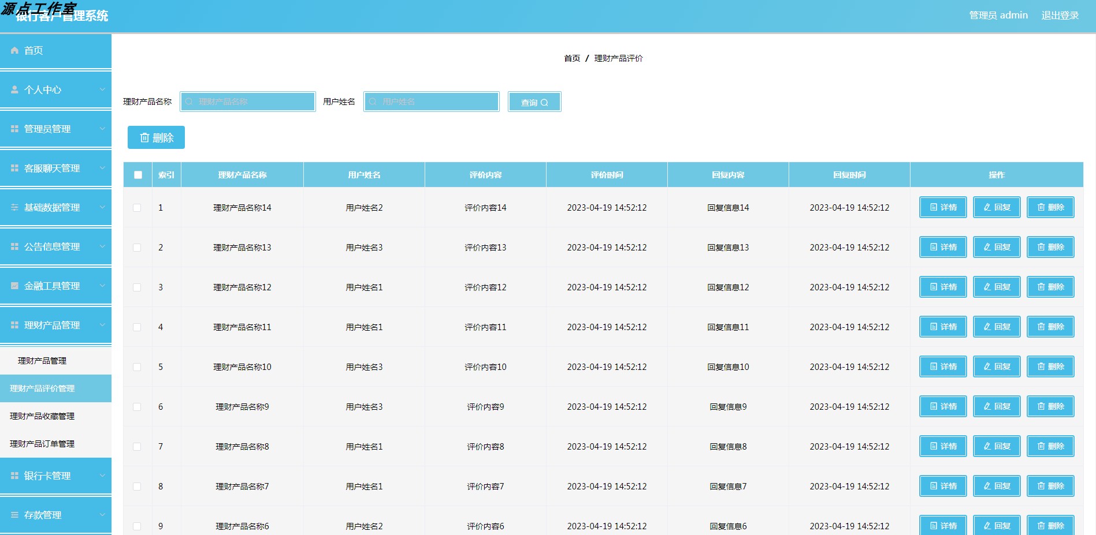Expand the 管理员管理 sidebar menu
The width and height of the screenshot is (1096, 535).
point(103,129)
